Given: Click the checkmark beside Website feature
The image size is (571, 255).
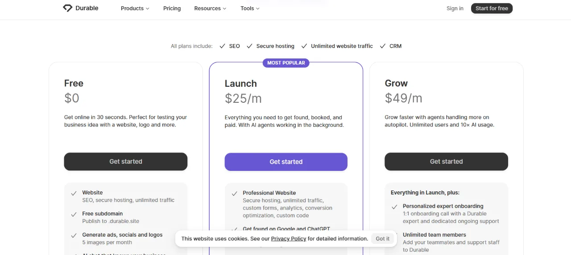Looking at the screenshot, I should [74, 193].
